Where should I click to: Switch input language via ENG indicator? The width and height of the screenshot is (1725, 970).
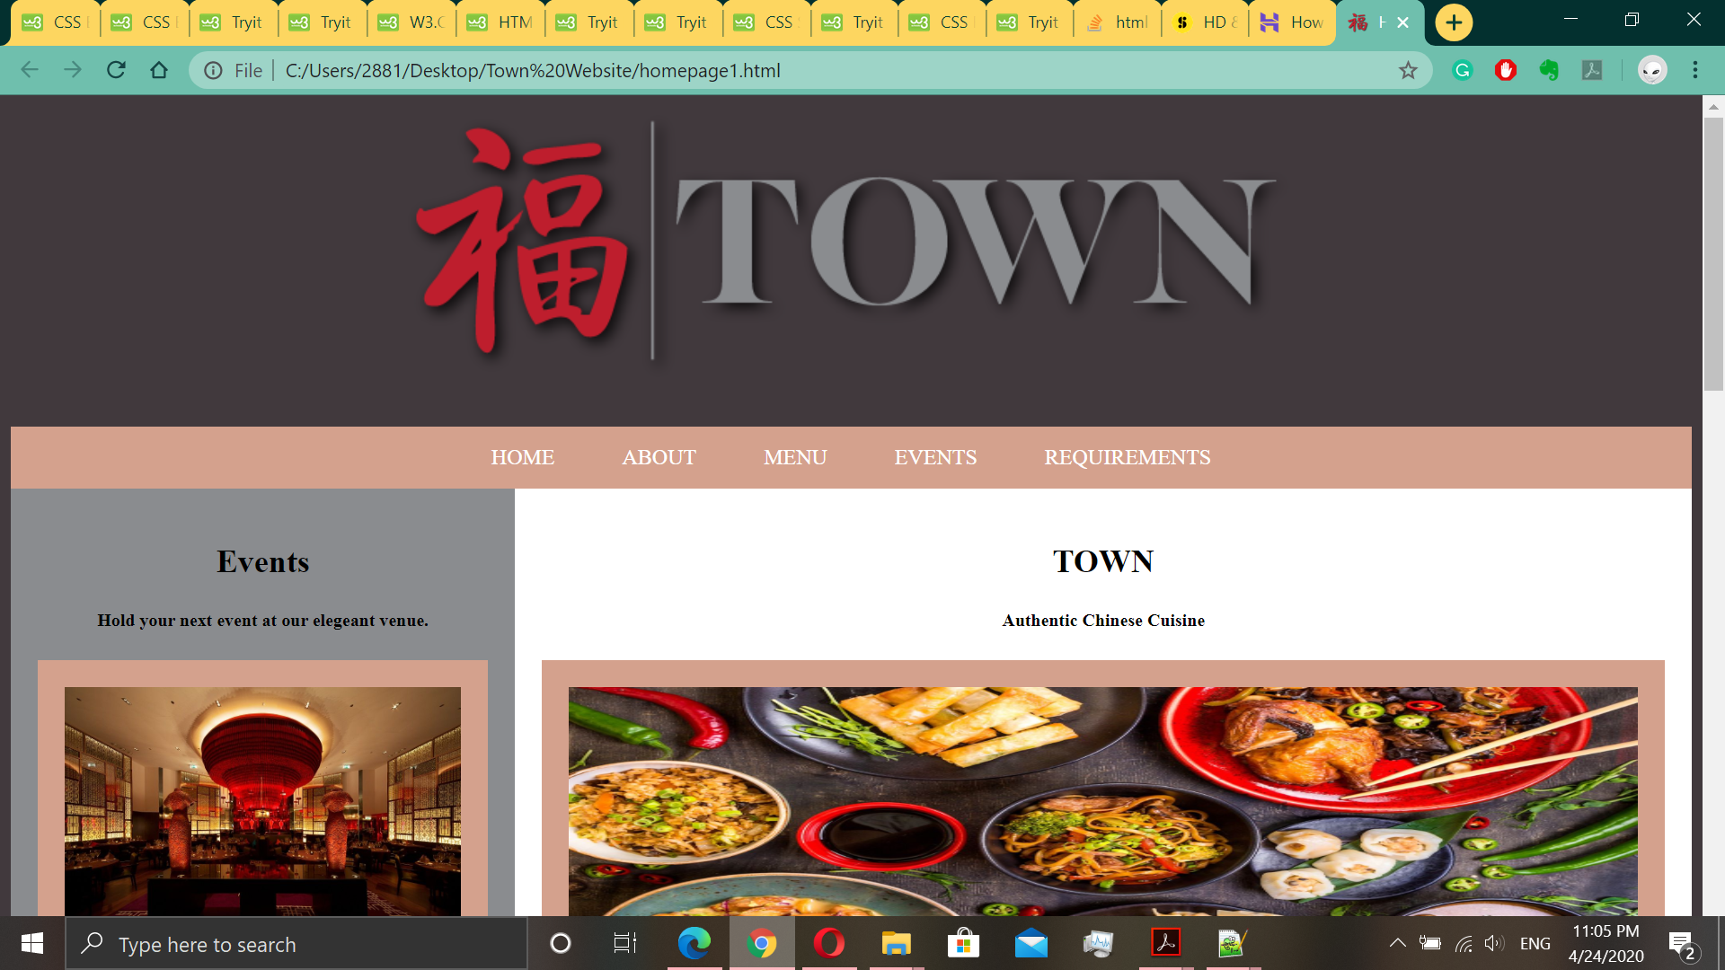tap(1535, 944)
